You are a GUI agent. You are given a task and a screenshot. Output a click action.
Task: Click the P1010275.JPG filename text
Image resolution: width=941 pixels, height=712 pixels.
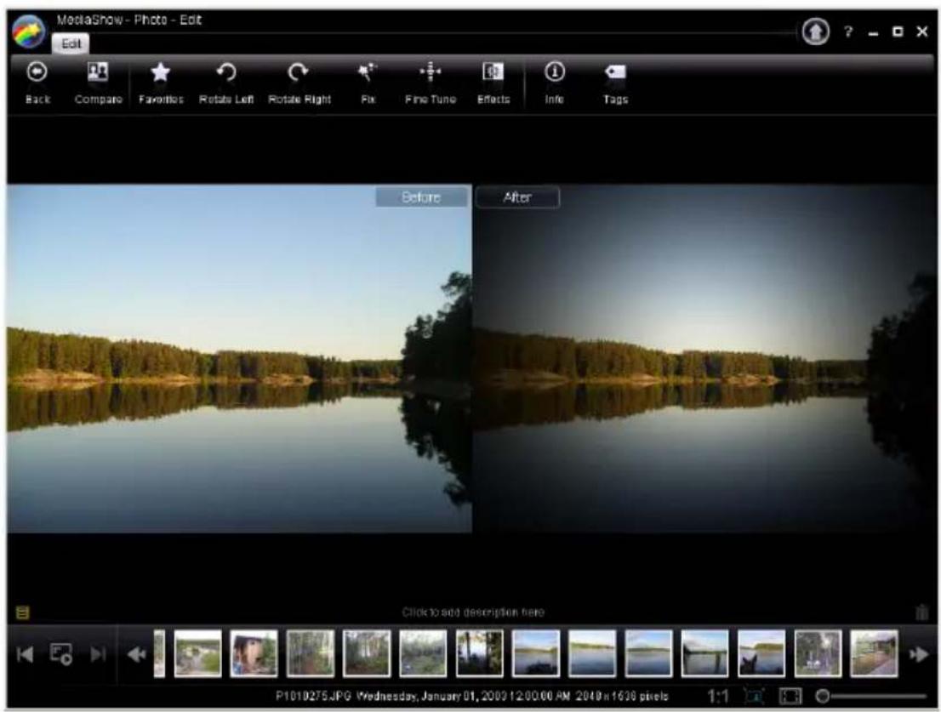coord(314,697)
